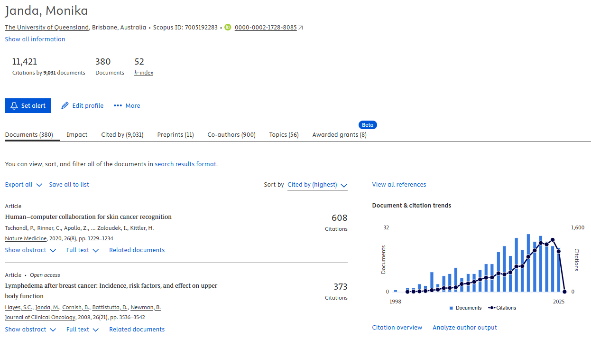Viewport: 591px width, 340px height.
Task: Click Analyze author output link
Action: (x=464, y=328)
